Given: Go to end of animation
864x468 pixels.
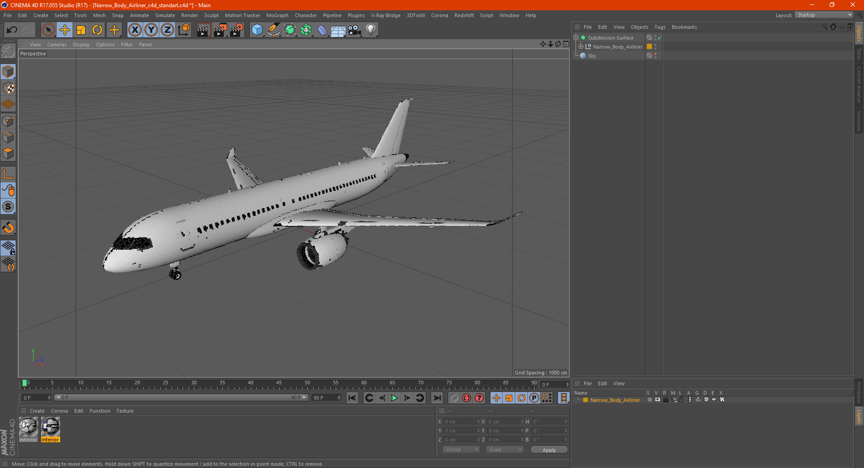Looking at the screenshot, I should [x=436, y=398].
